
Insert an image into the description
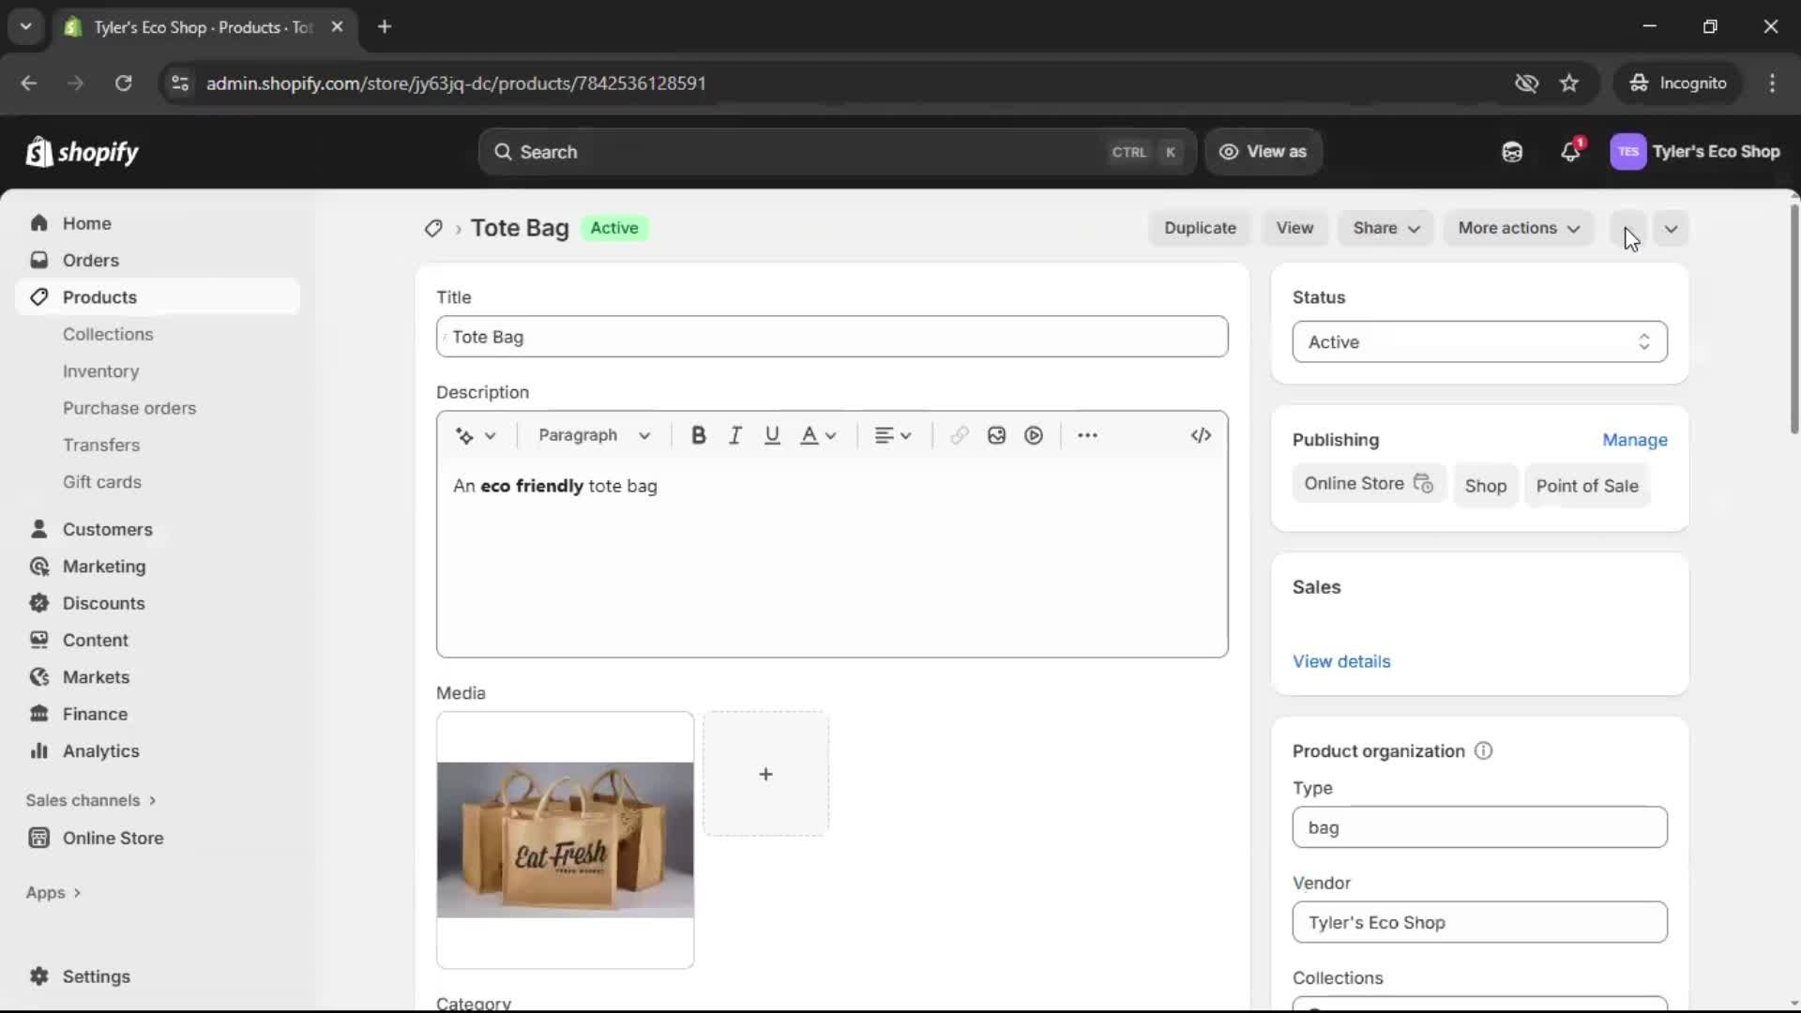pos(996,434)
